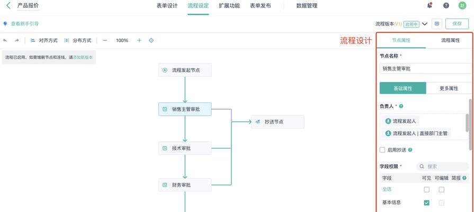The height and width of the screenshot is (212, 474).
Task: Expand the 流程版本 dropdown chevron
Action: point(425,24)
